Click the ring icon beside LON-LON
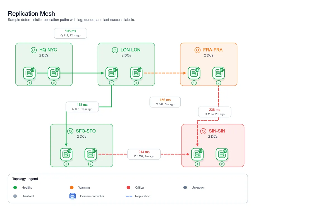335x211 pixels. click(x=115, y=50)
